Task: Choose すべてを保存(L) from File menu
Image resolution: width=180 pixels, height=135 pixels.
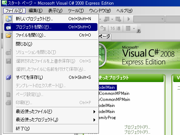Action: pyautogui.click(x=51, y=77)
